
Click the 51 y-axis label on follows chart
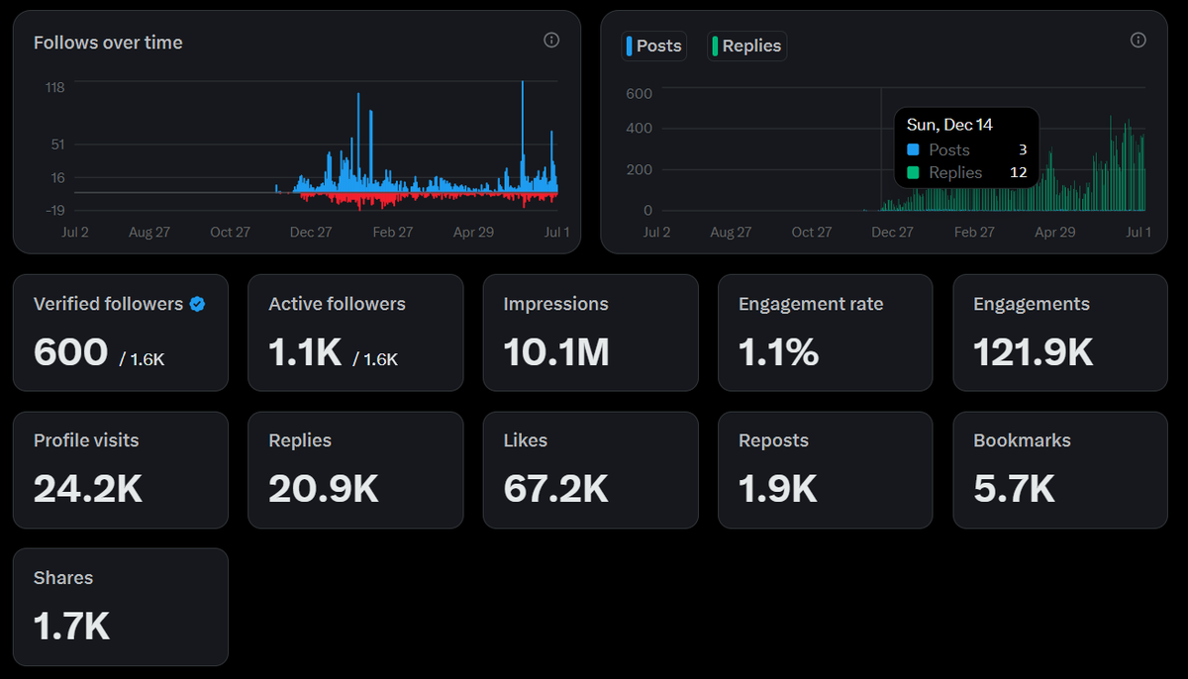(x=57, y=145)
